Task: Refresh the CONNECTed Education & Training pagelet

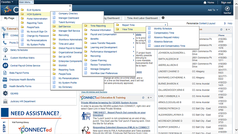Action: (x=143, y=98)
